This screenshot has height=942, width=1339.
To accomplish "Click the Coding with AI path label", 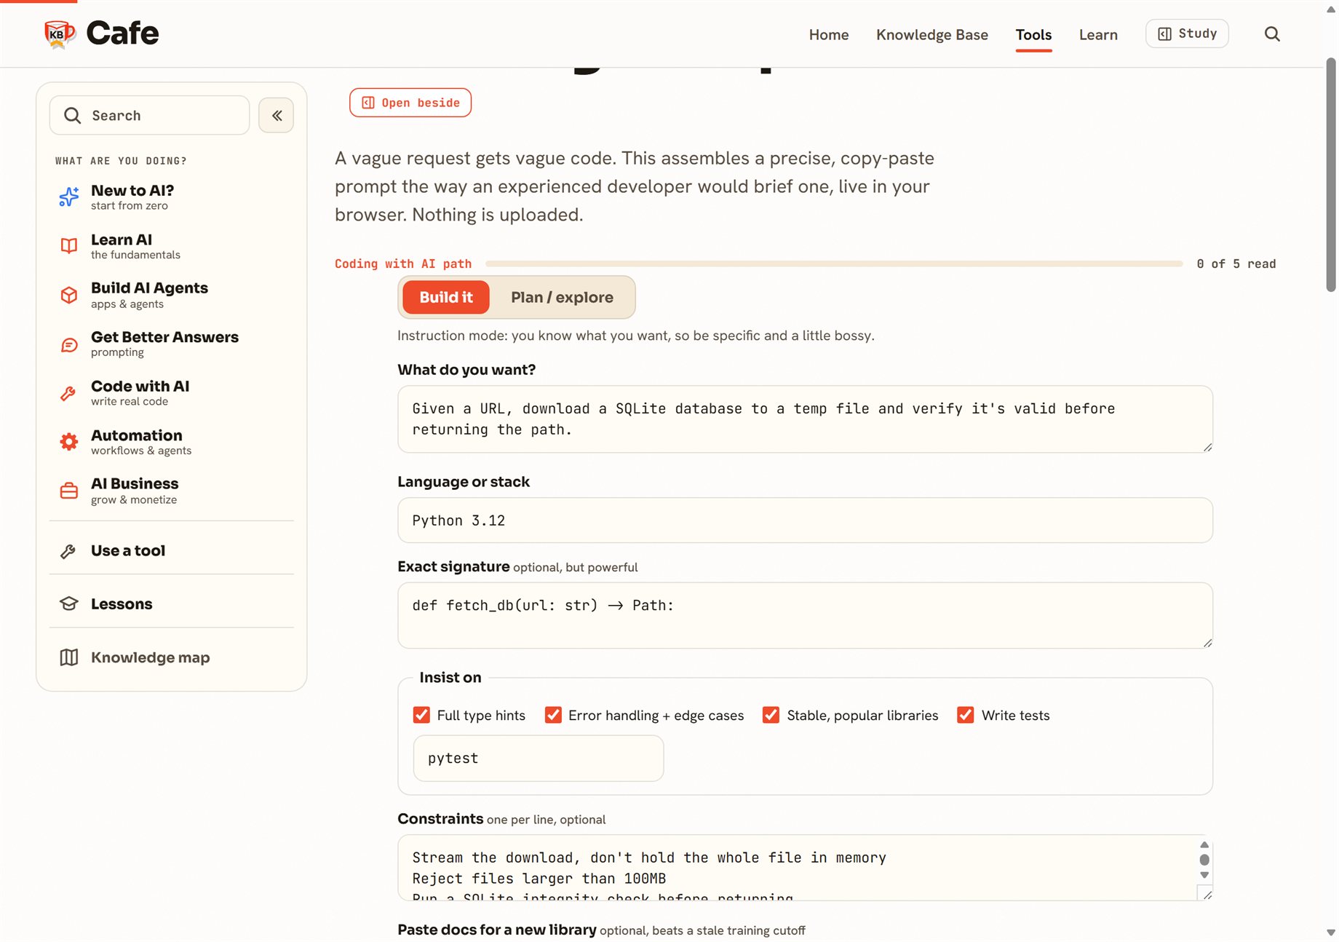I will pyautogui.click(x=403, y=264).
